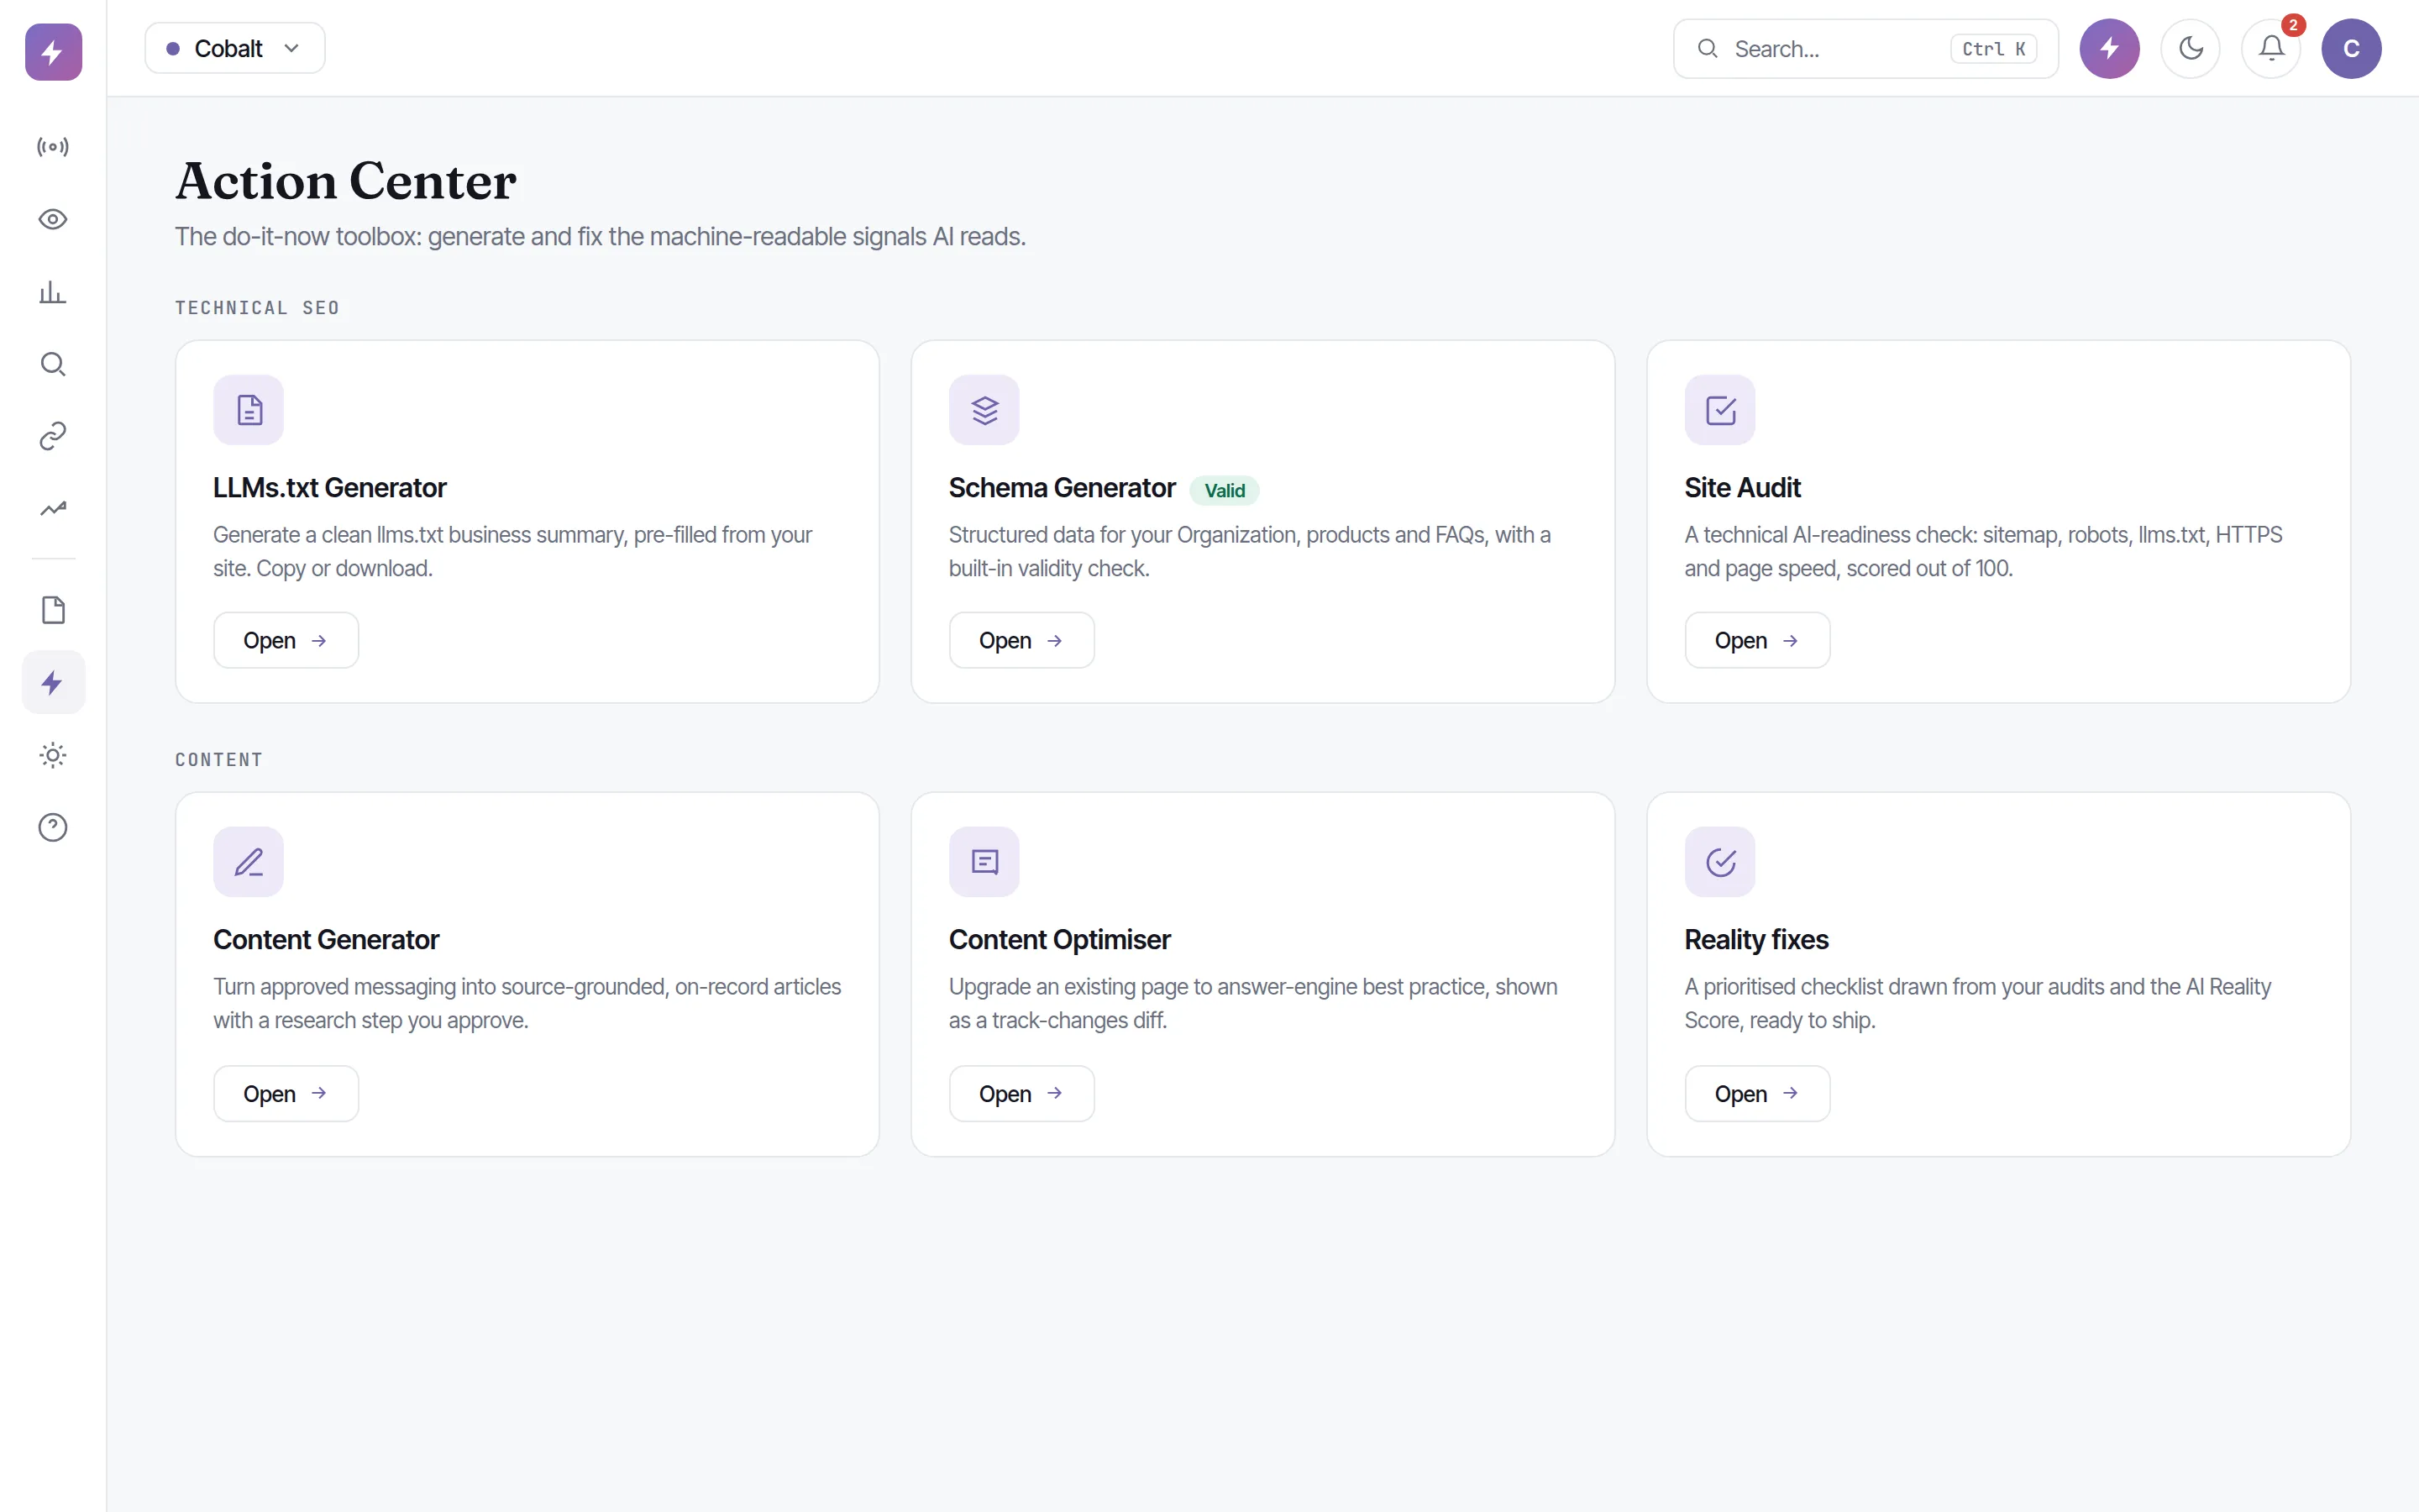
Task: Click the Content Generator title
Action: click(326, 940)
